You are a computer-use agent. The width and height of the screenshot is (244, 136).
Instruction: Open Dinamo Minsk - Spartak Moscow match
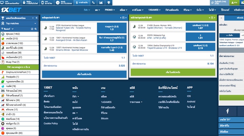(72, 50)
